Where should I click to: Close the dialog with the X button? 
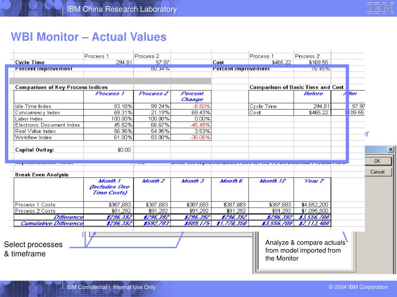[390, 149]
